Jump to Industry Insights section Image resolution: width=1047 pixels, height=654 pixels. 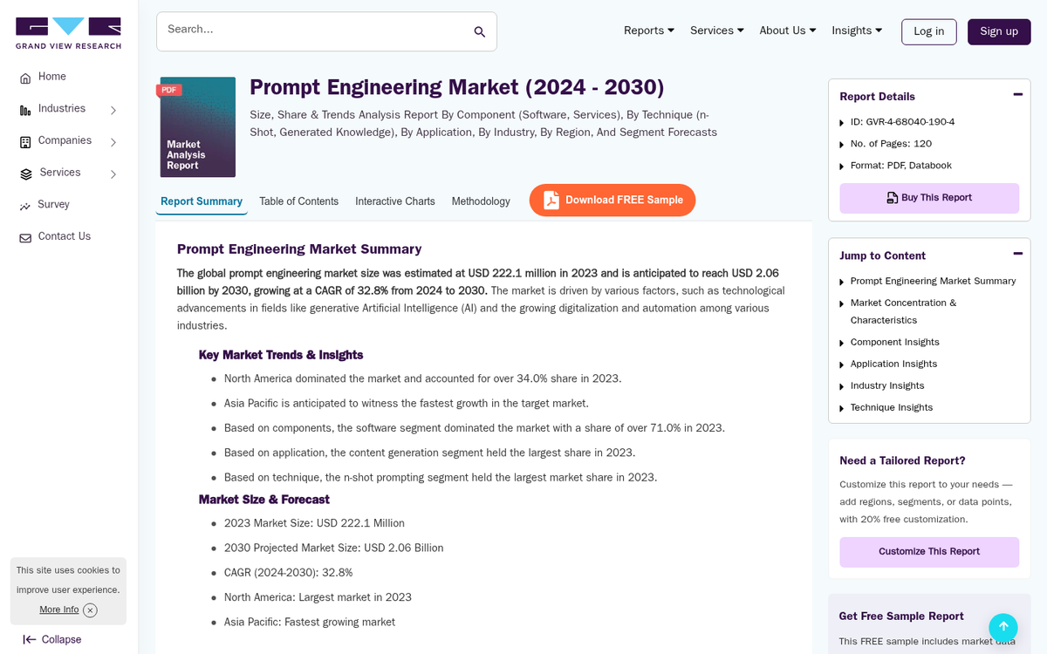pyautogui.click(x=887, y=385)
